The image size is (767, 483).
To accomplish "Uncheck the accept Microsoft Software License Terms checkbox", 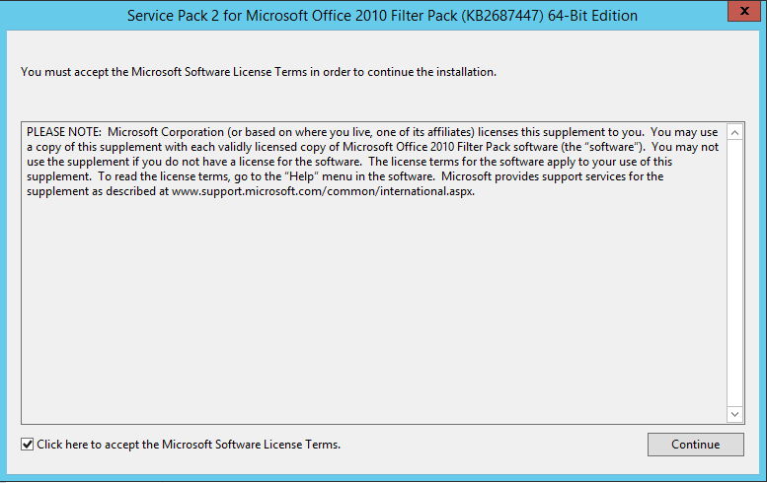I will click(28, 445).
